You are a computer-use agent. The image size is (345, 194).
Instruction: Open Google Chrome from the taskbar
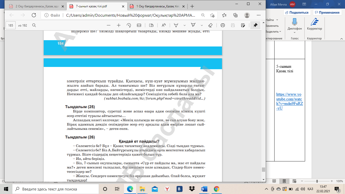pos(216,189)
